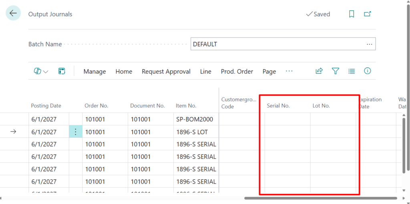The image size is (410, 204).
Task: Show more toolbar actions ellipsis
Action: [x=289, y=71]
